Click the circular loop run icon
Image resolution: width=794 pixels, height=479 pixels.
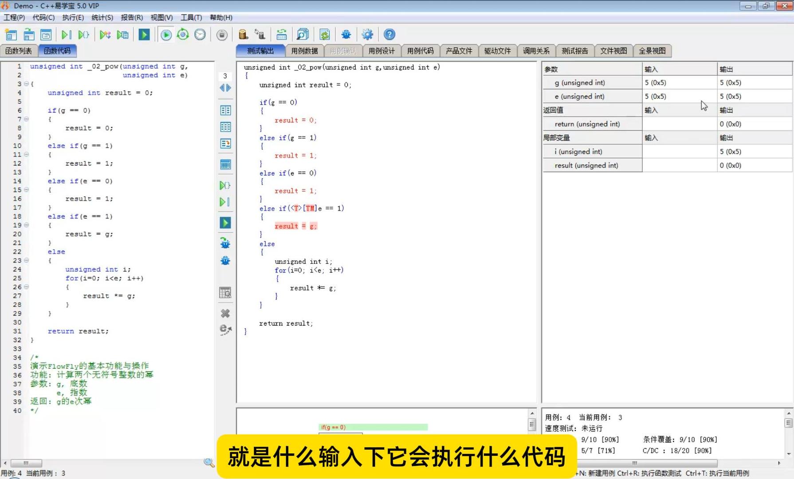pos(183,35)
